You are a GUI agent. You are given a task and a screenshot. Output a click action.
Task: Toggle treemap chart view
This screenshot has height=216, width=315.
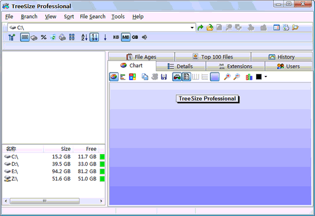132,77
